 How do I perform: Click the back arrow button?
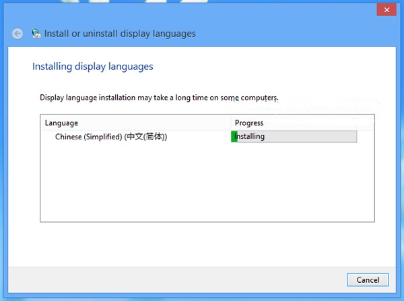point(18,33)
